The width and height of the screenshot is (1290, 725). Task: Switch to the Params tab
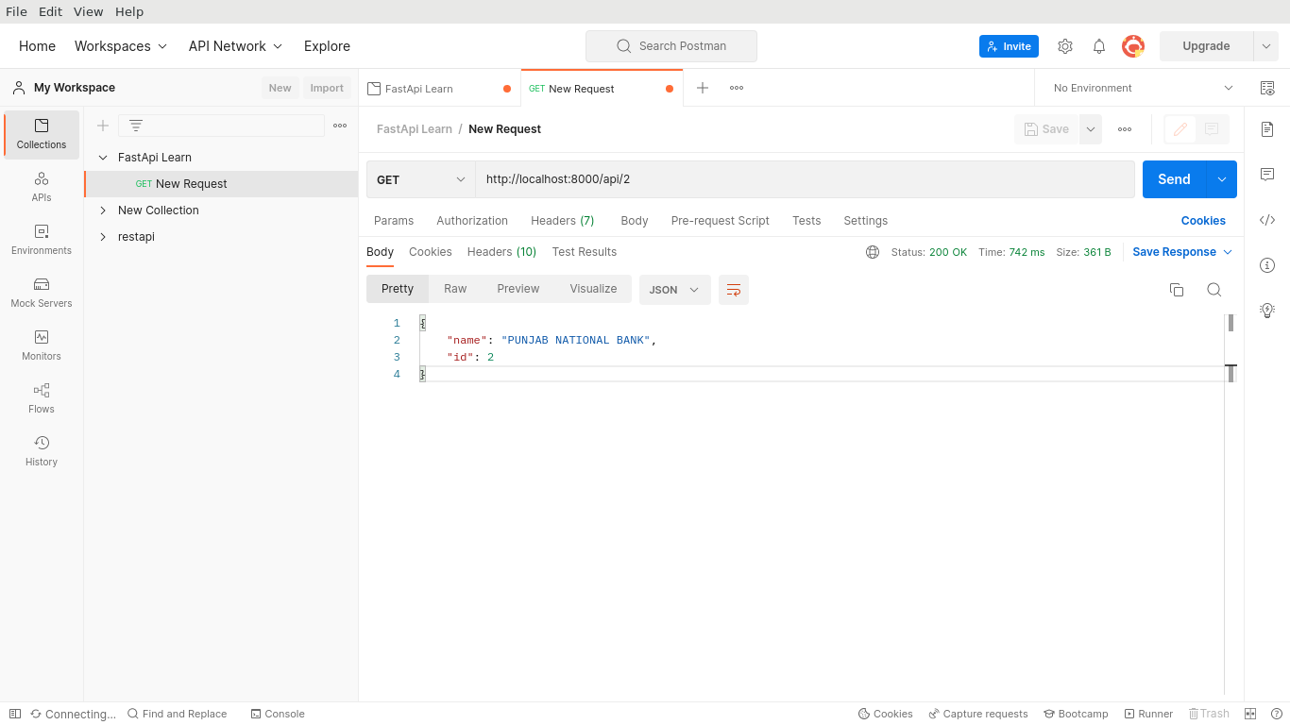(x=394, y=221)
